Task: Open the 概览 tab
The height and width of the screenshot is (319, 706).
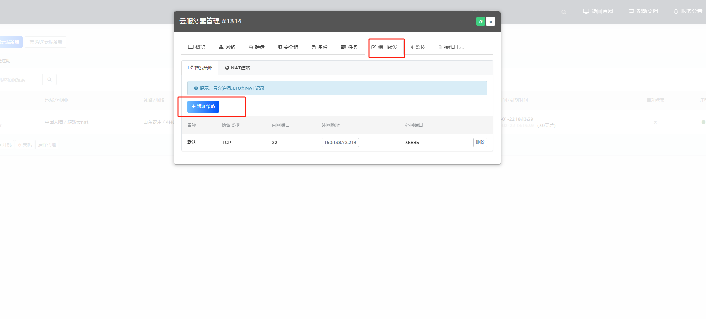Action: [x=197, y=47]
